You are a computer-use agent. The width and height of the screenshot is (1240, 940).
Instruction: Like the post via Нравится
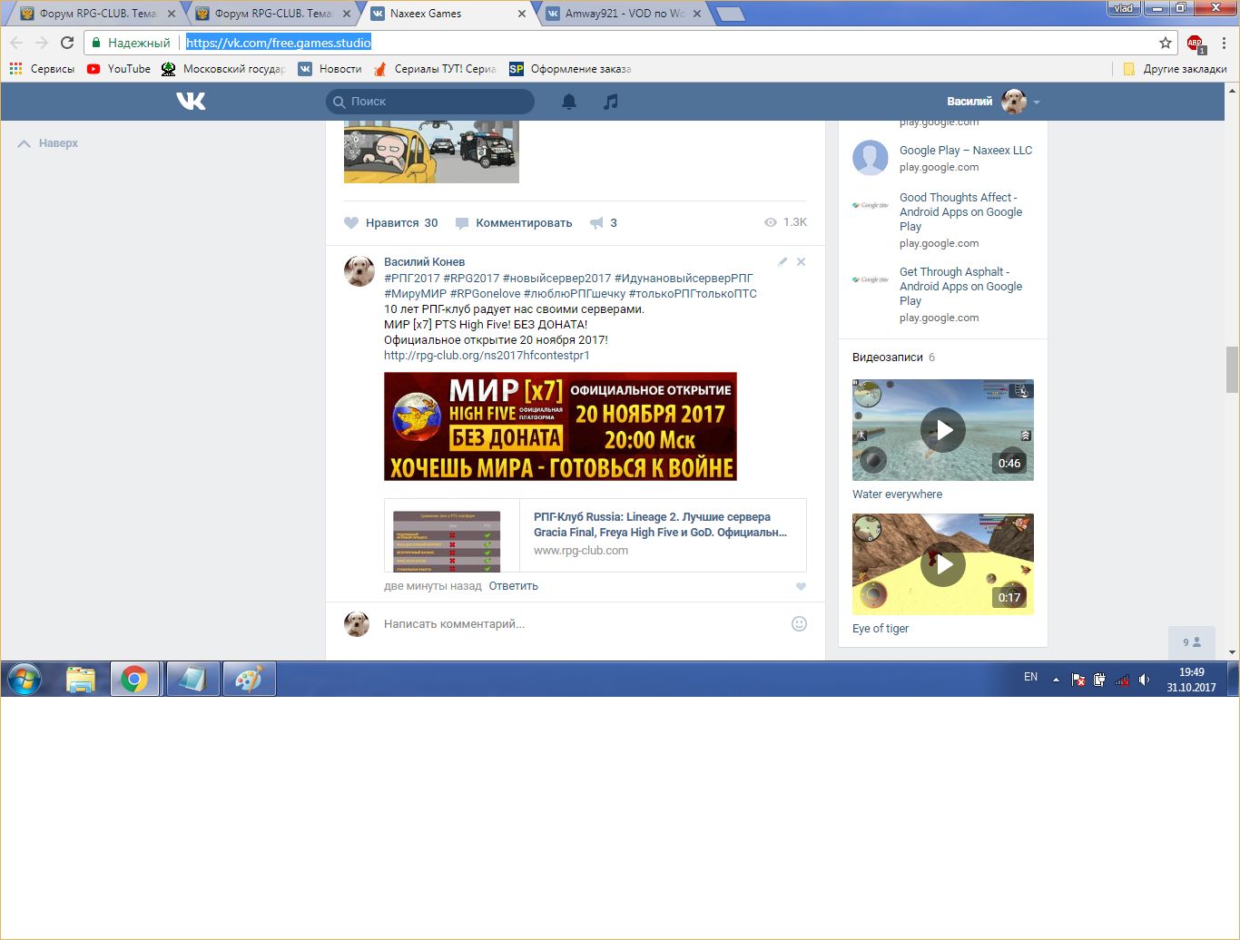(391, 222)
